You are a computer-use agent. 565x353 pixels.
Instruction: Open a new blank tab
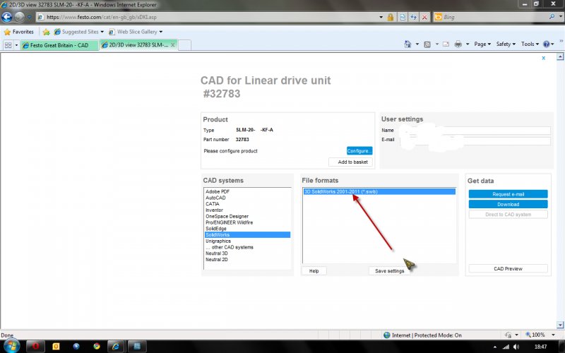click(x=184, y=45)
